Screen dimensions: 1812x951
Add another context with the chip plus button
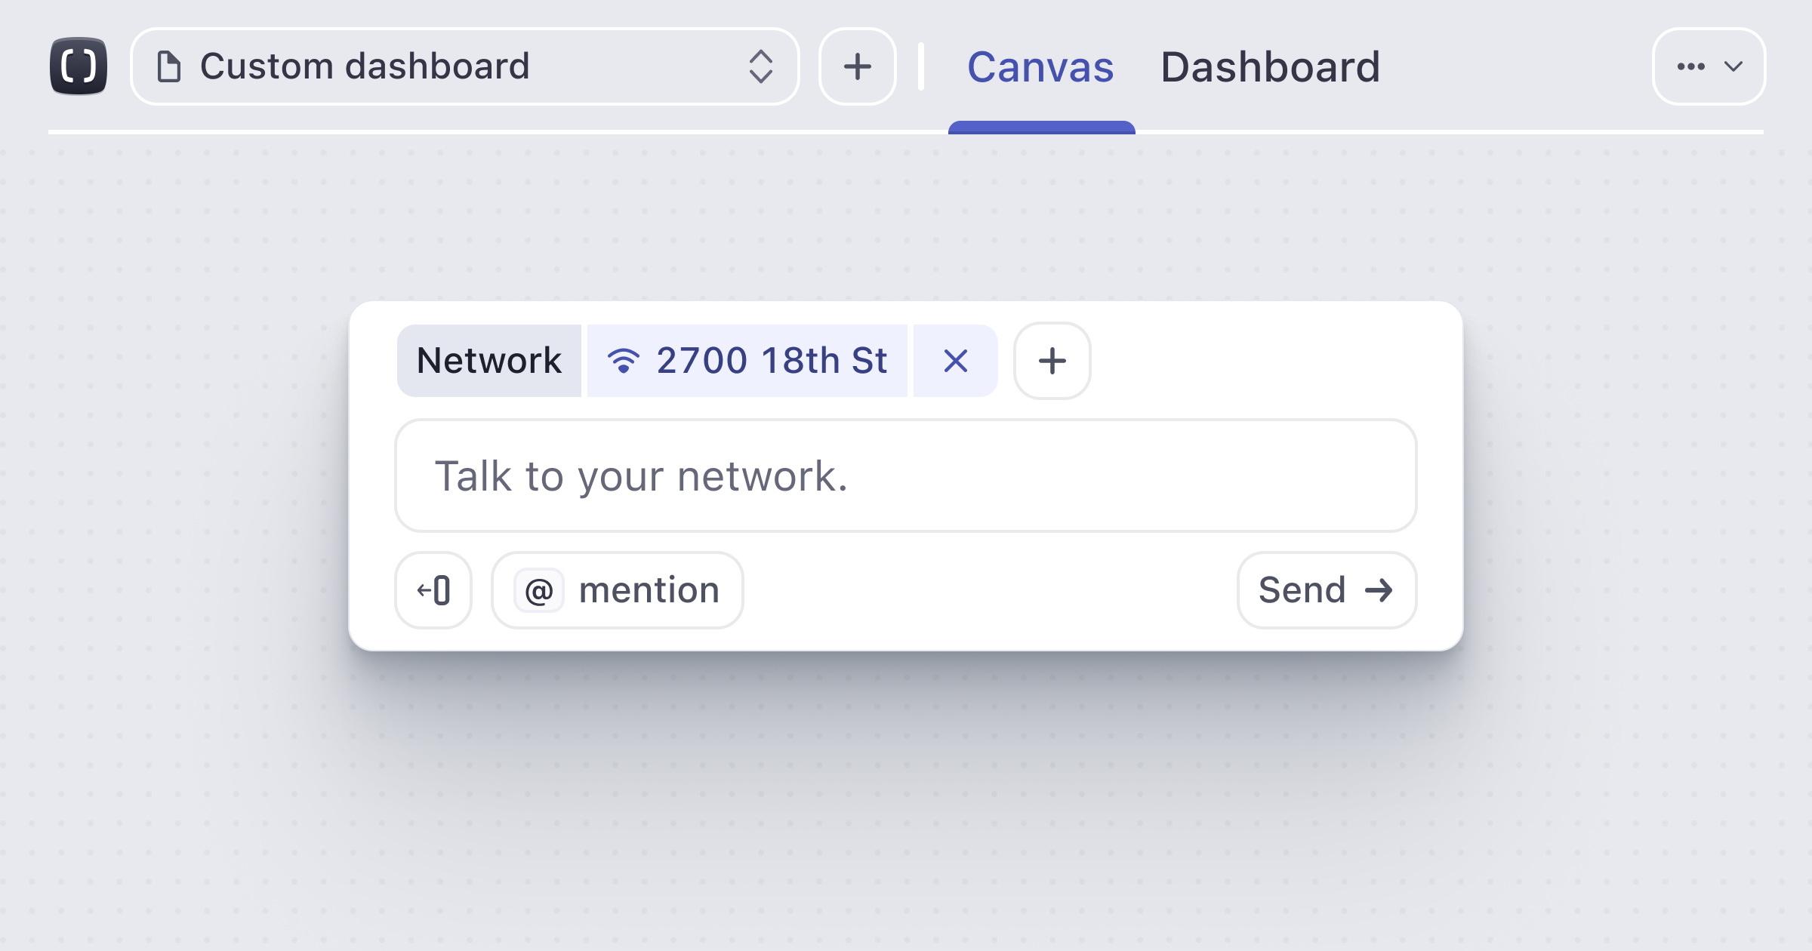(x=1052, y=361)
